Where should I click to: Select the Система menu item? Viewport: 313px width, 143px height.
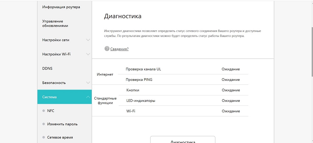[x=64, y=97]
